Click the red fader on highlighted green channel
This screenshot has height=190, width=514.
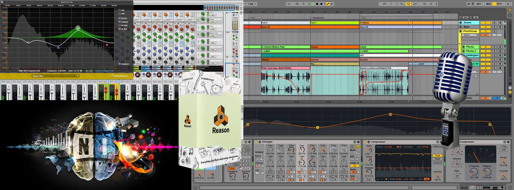coord(106,90)
